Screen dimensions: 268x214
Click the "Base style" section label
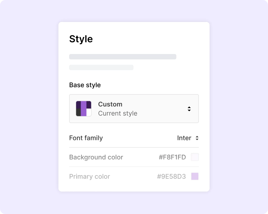[x=85, y=85]
